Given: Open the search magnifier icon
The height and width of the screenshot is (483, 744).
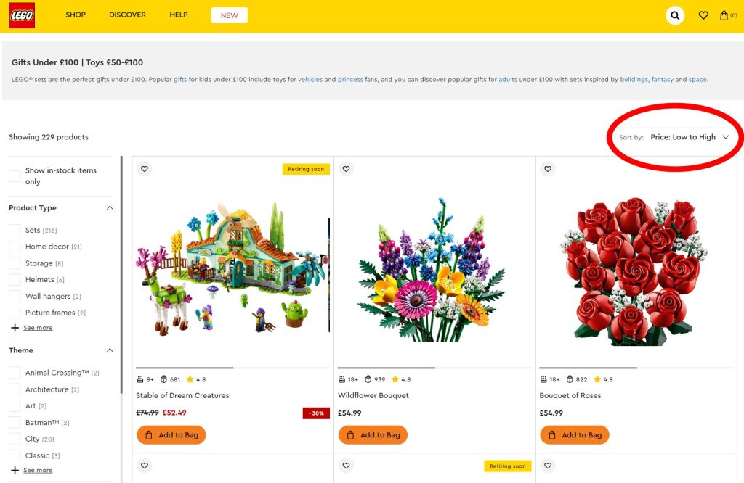Looking at the screenshot, I should pos(675,15).
